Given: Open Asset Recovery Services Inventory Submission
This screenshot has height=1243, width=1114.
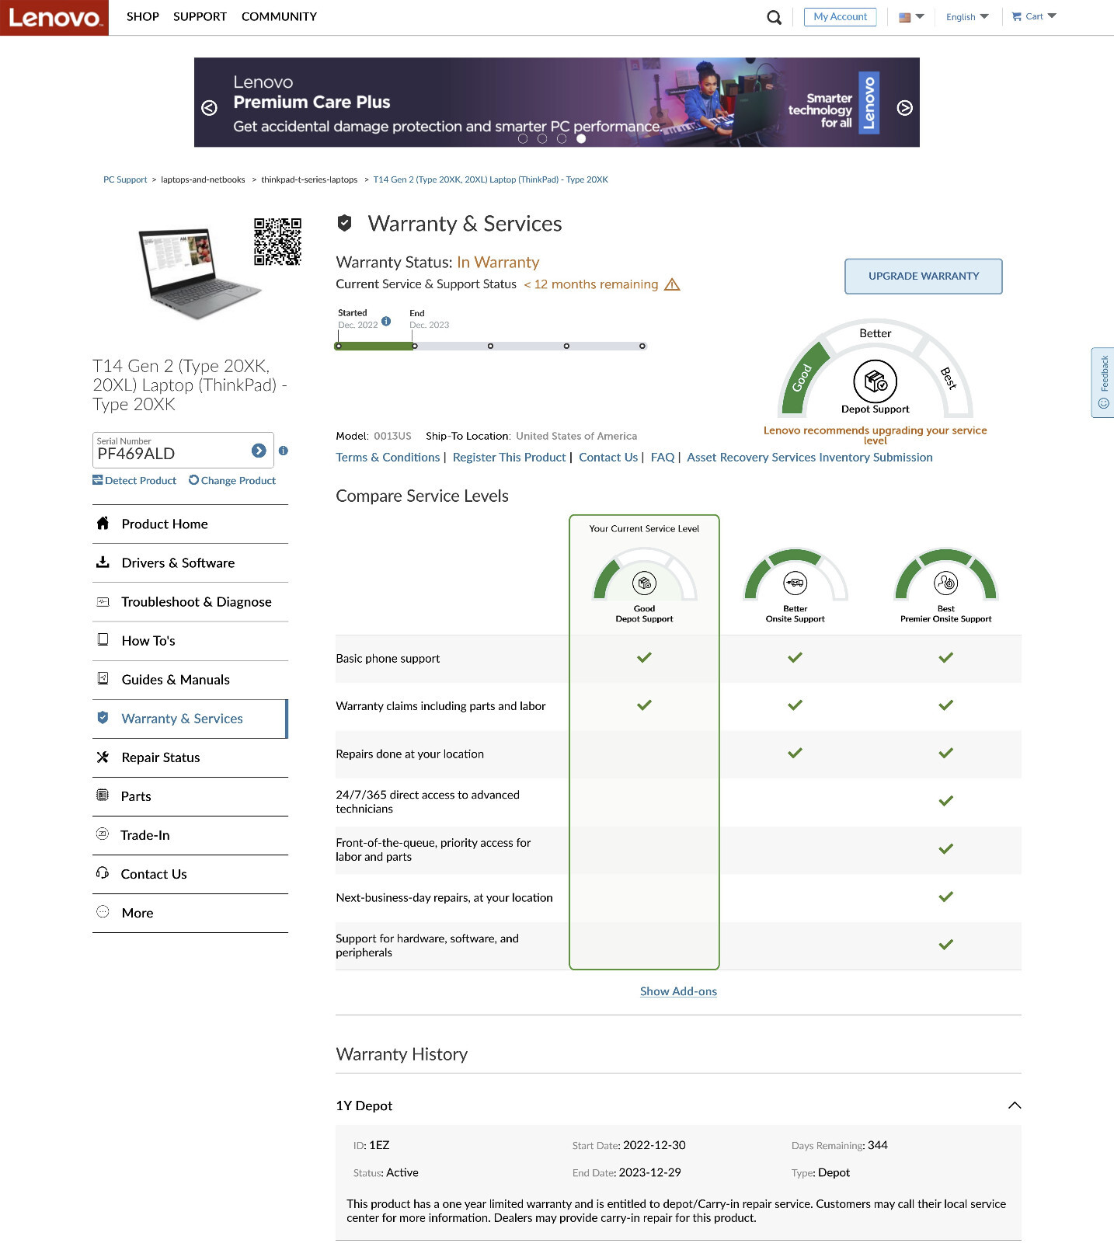Looking at the screenshot, I should (x=809, y=458).
